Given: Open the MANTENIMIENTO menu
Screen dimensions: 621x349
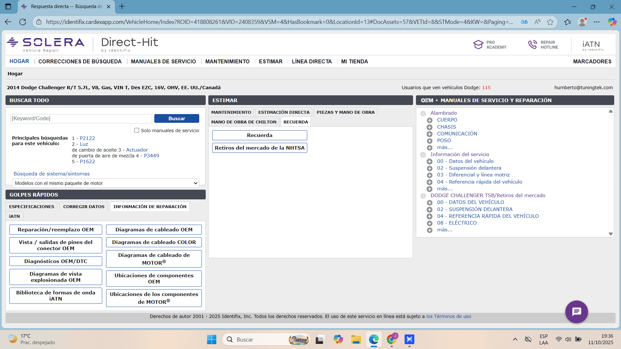Looking at the screenshot, I should point(227,61).
